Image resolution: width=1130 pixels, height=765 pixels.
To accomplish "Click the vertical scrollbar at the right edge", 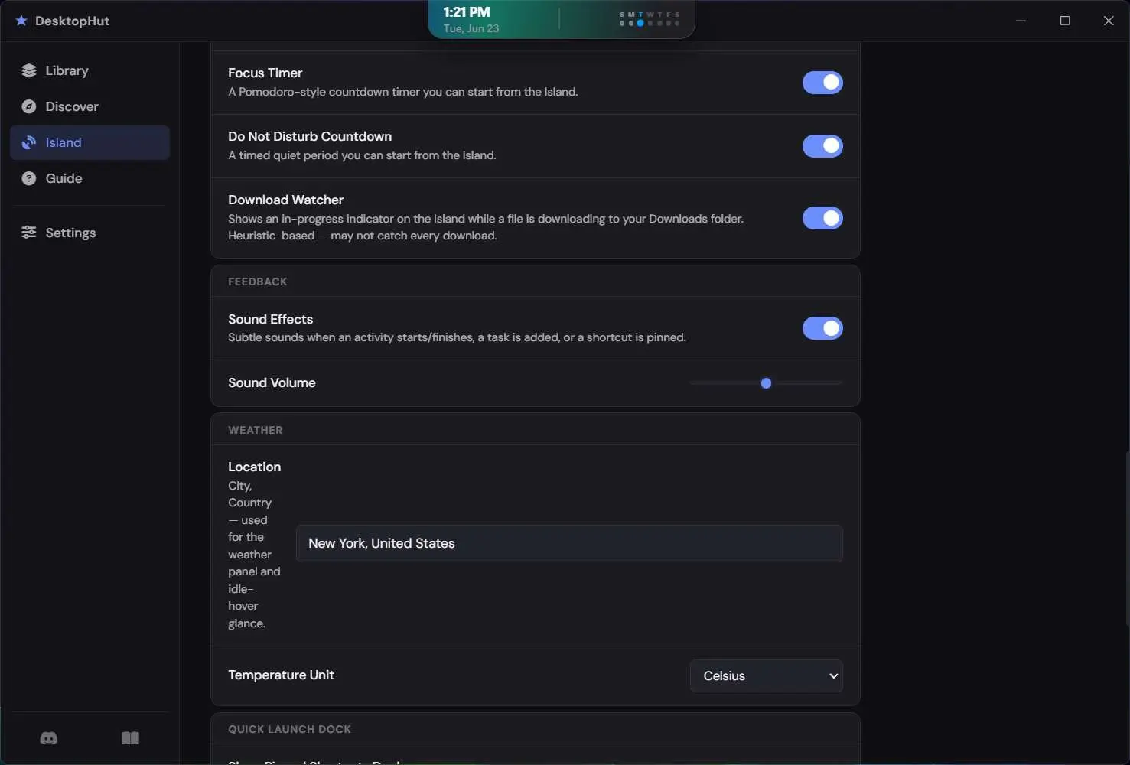I will (1127, 539).
